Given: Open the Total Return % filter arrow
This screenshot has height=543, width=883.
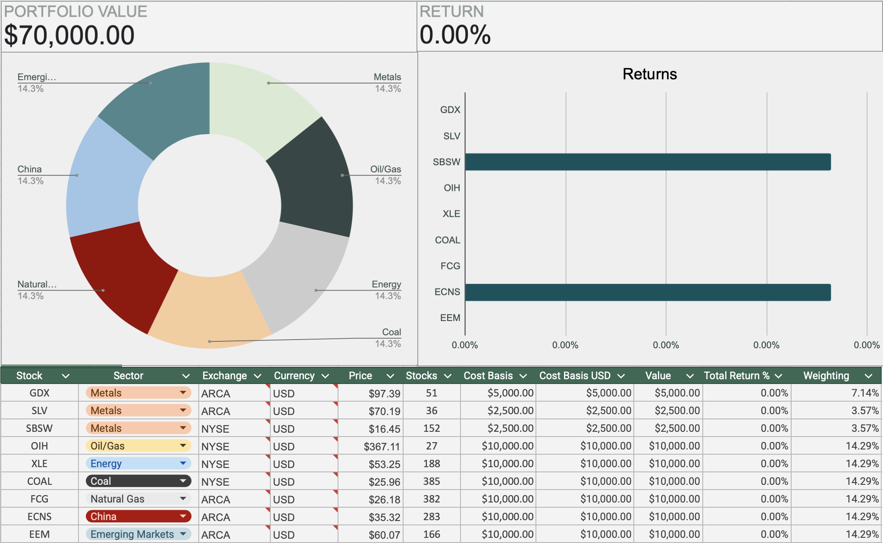Looking at the screenshot, I should click(x=779, y=376).
